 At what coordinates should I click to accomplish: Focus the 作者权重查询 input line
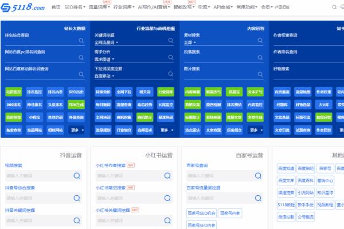tap(308, 41)
